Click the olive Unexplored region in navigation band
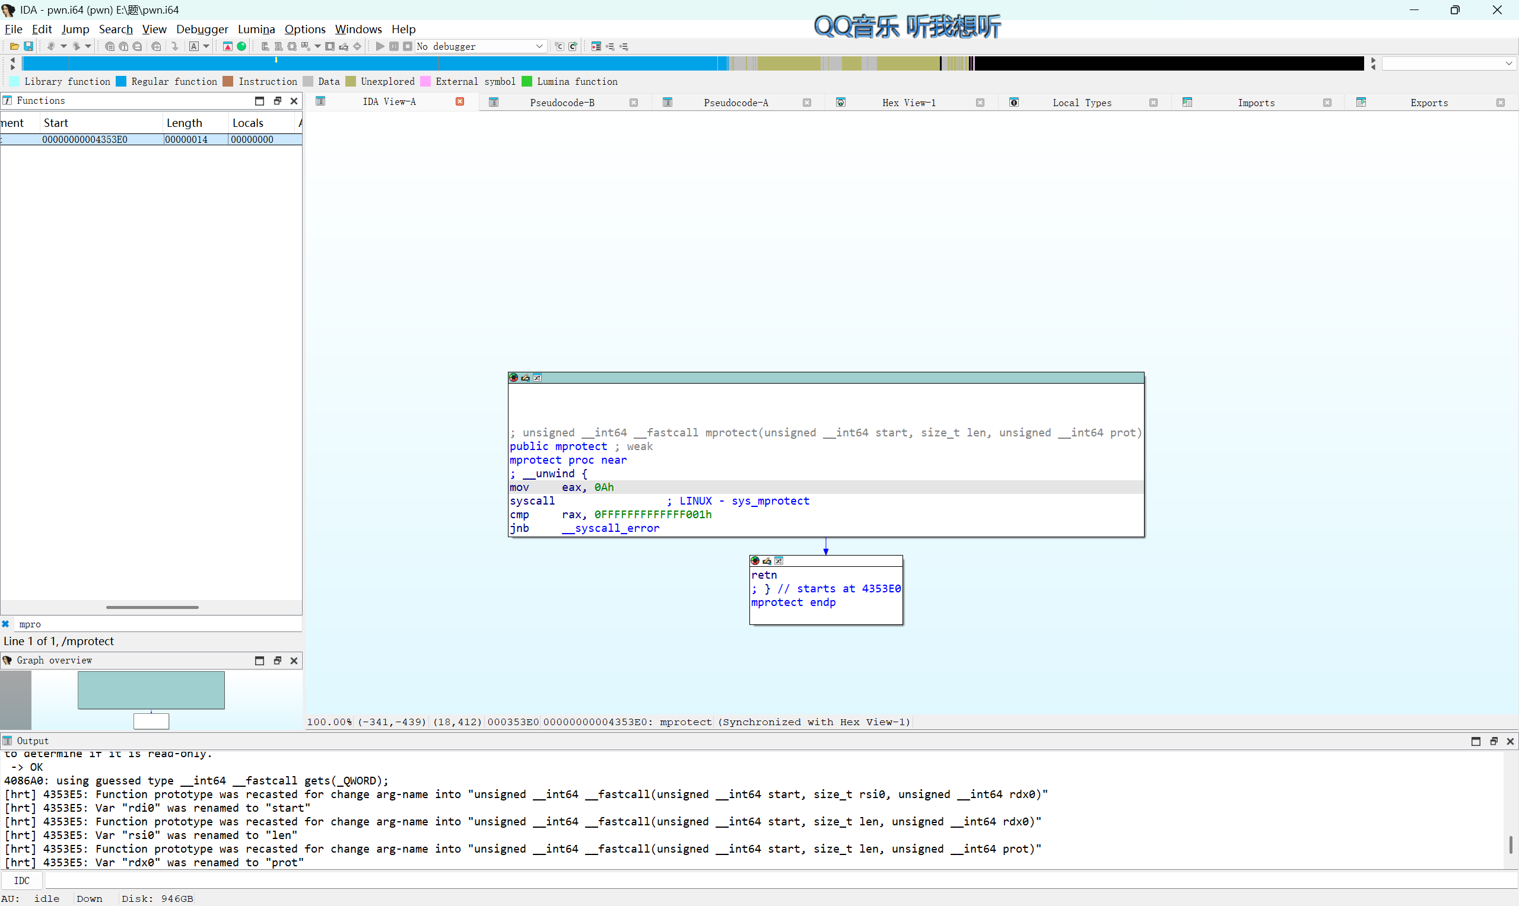1519x906 pixels. tap(788, 63)
